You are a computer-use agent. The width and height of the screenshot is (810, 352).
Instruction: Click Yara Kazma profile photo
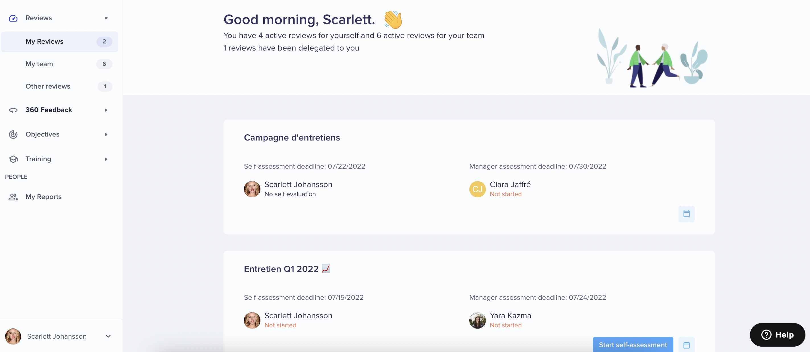click(477, 320)
